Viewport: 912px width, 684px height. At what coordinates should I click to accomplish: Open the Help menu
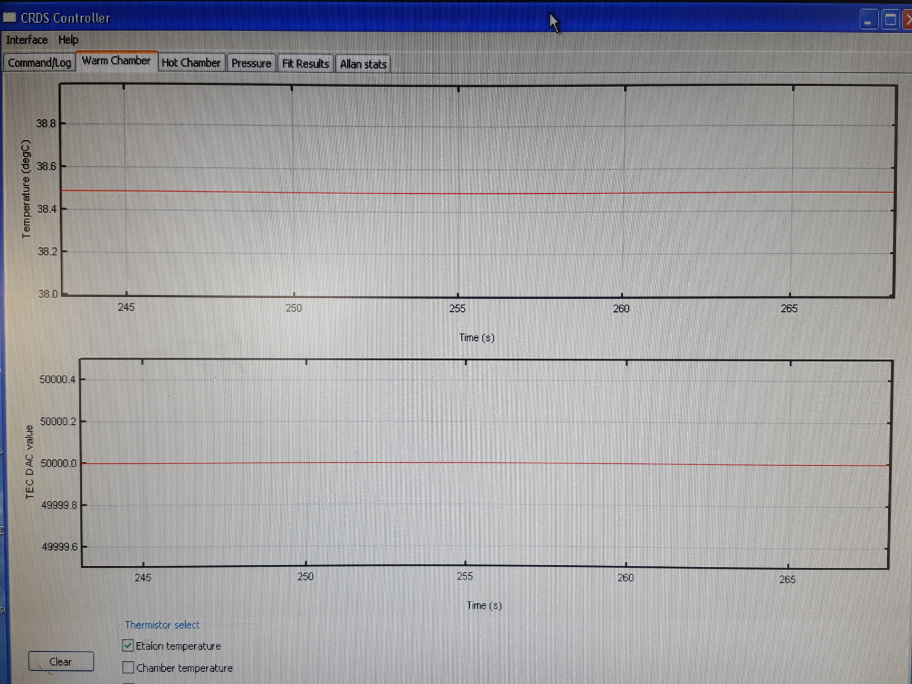click(x=69, y=40)
